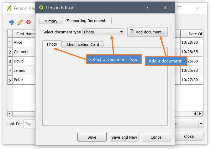Click the pencil edit record icon
The image size is (211, 149).
point(20,22)
